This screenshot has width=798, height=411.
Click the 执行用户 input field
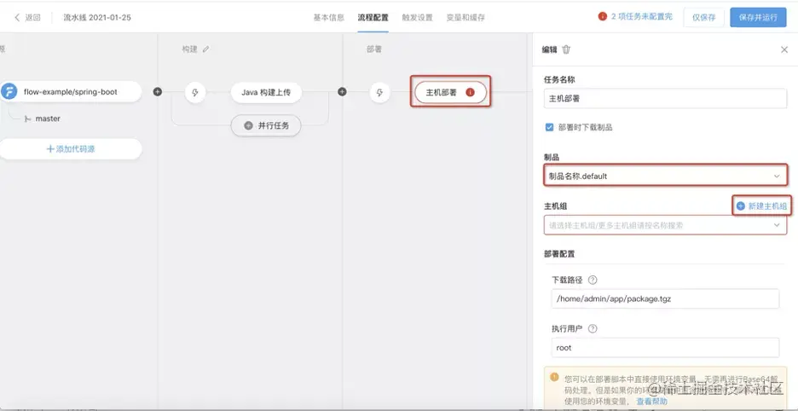tap(666, 348)
